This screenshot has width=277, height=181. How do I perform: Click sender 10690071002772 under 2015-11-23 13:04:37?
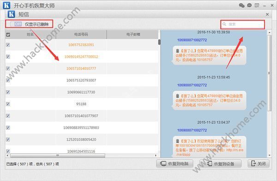pos(192,130)
